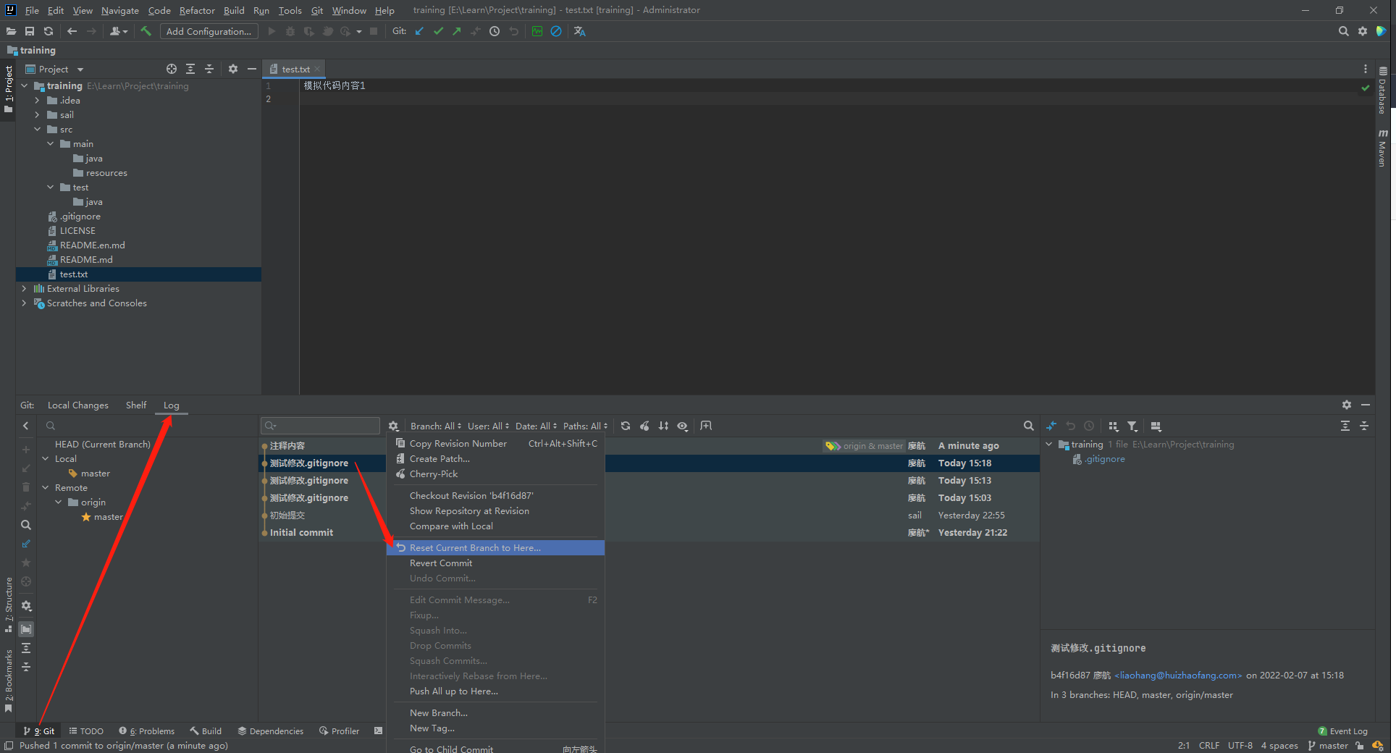Click Cherry-Pick icon in log toolbar
1396x753 pixels.
coord(644,426)
